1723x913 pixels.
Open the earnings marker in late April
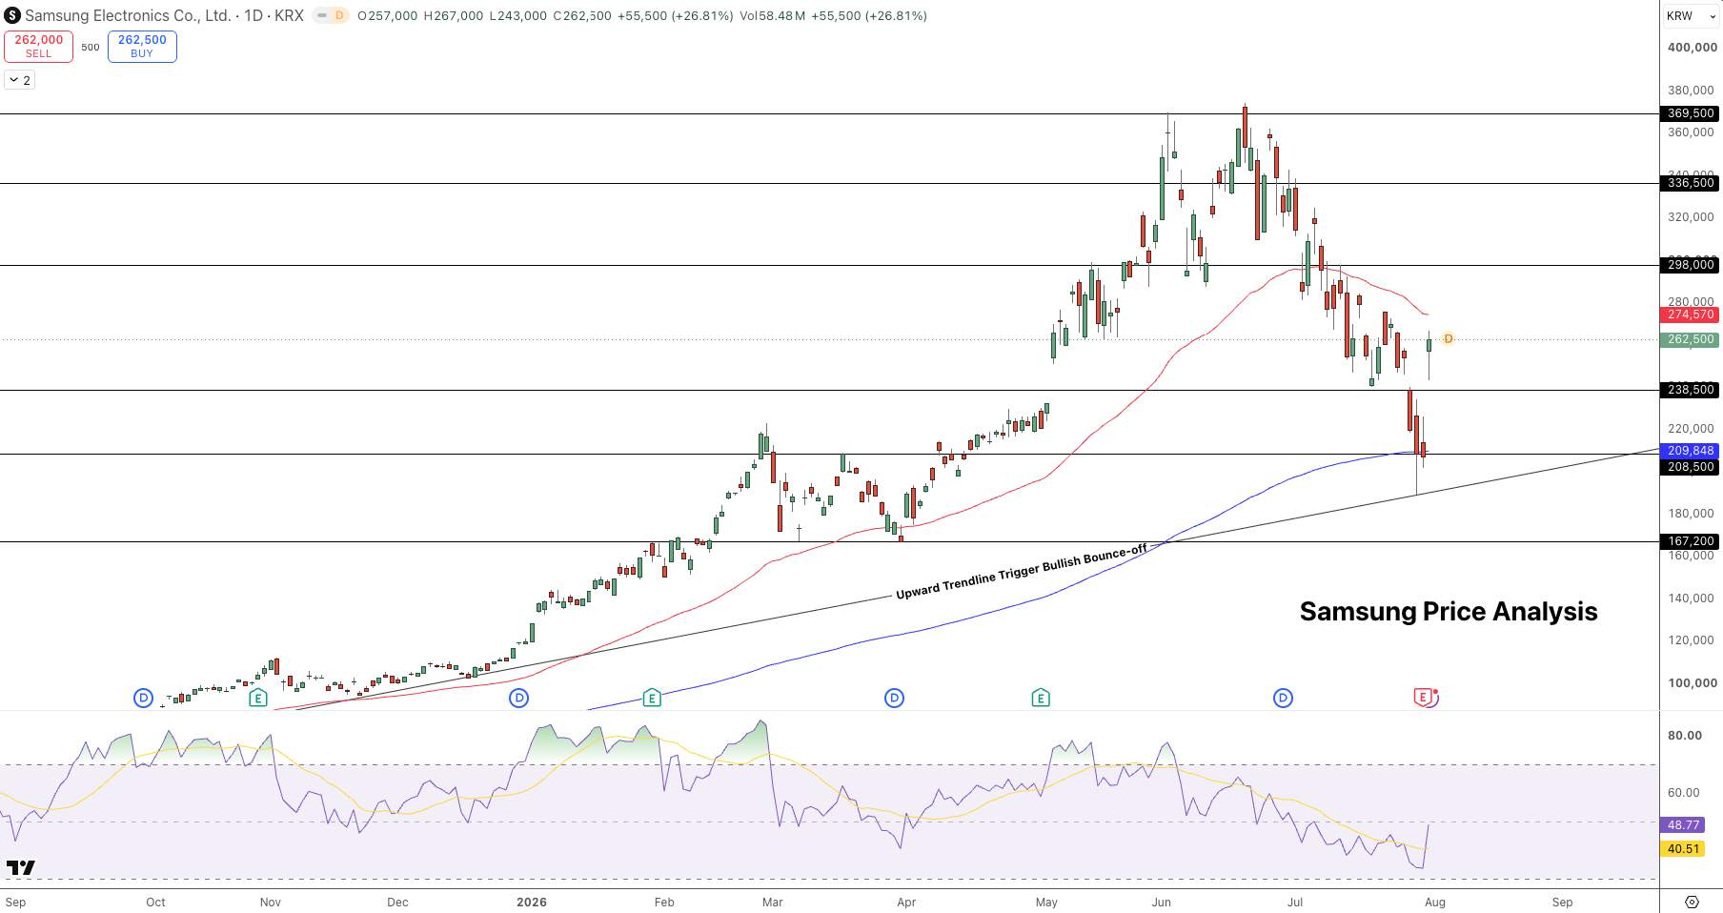click(1041, 698)
